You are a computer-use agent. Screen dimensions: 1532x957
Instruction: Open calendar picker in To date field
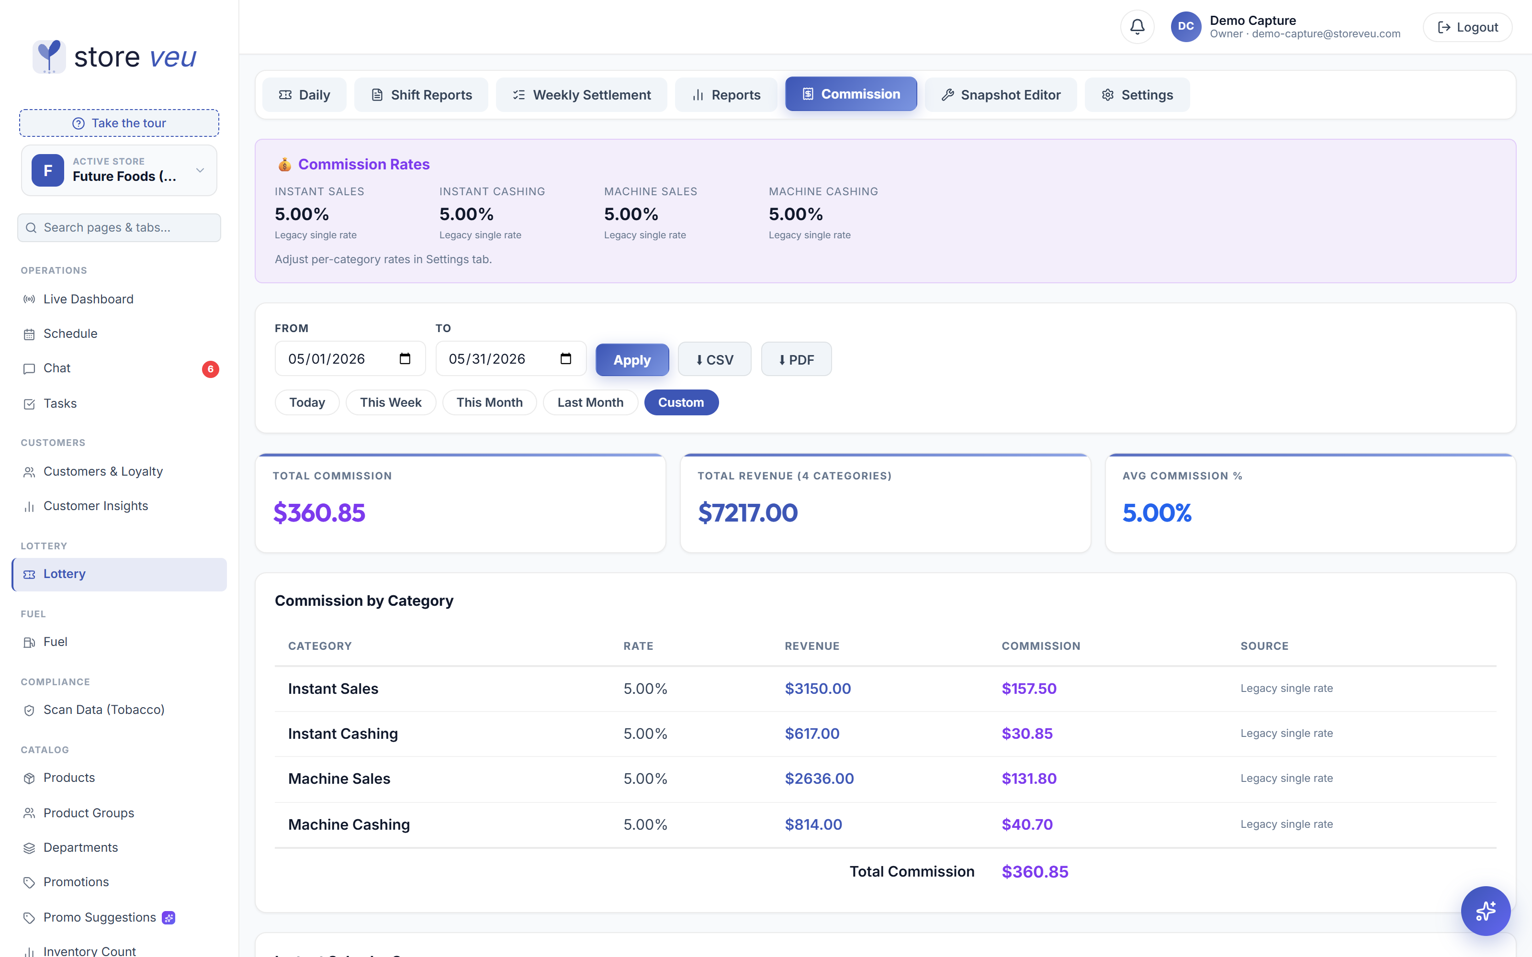coord(565,359)
